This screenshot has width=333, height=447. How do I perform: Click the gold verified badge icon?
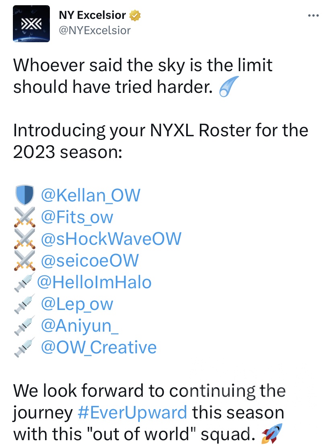pyautogui.click(x=135, y=16)
